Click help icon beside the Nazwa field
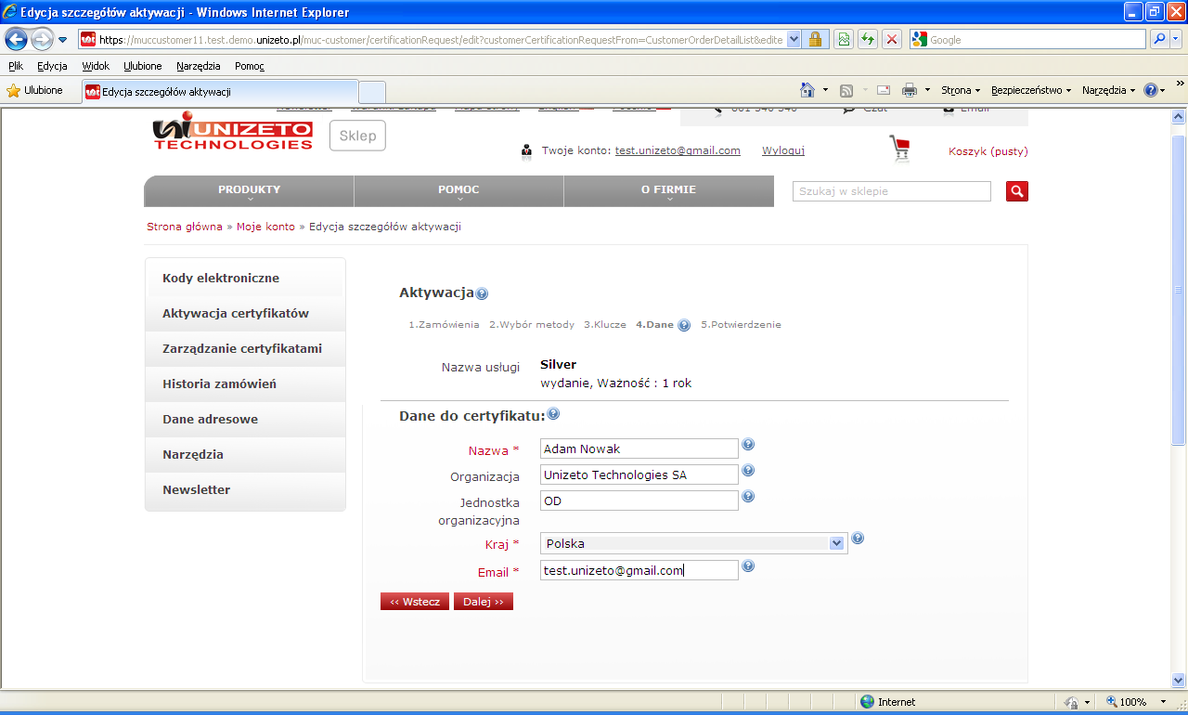This screenshot has height=715, width=1188. [748, 445]
